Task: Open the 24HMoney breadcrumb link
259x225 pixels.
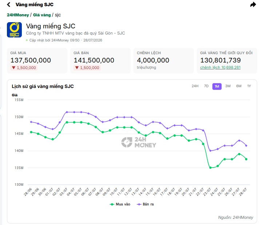Action: coord(18,15)
